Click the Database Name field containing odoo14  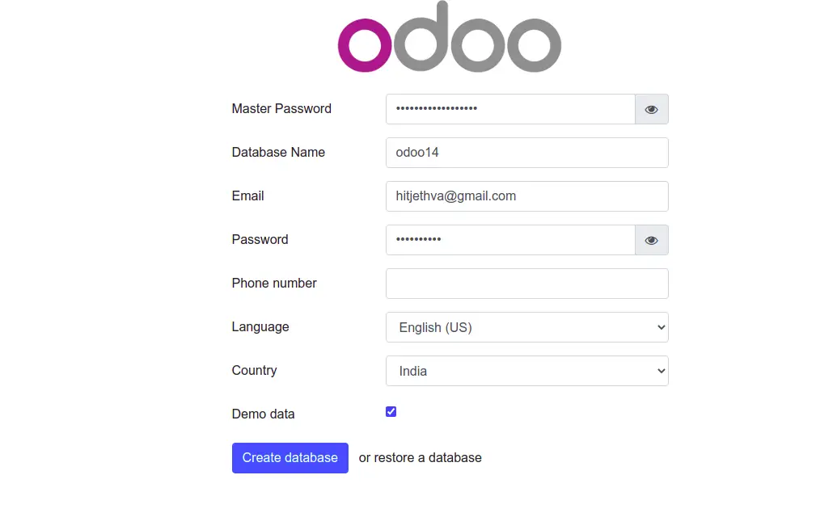526,153
